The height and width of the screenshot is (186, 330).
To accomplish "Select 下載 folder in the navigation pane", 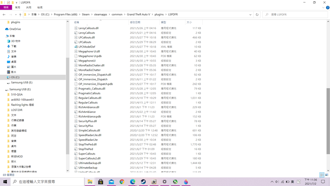I will pyautogui.click(x=14, y=46).
